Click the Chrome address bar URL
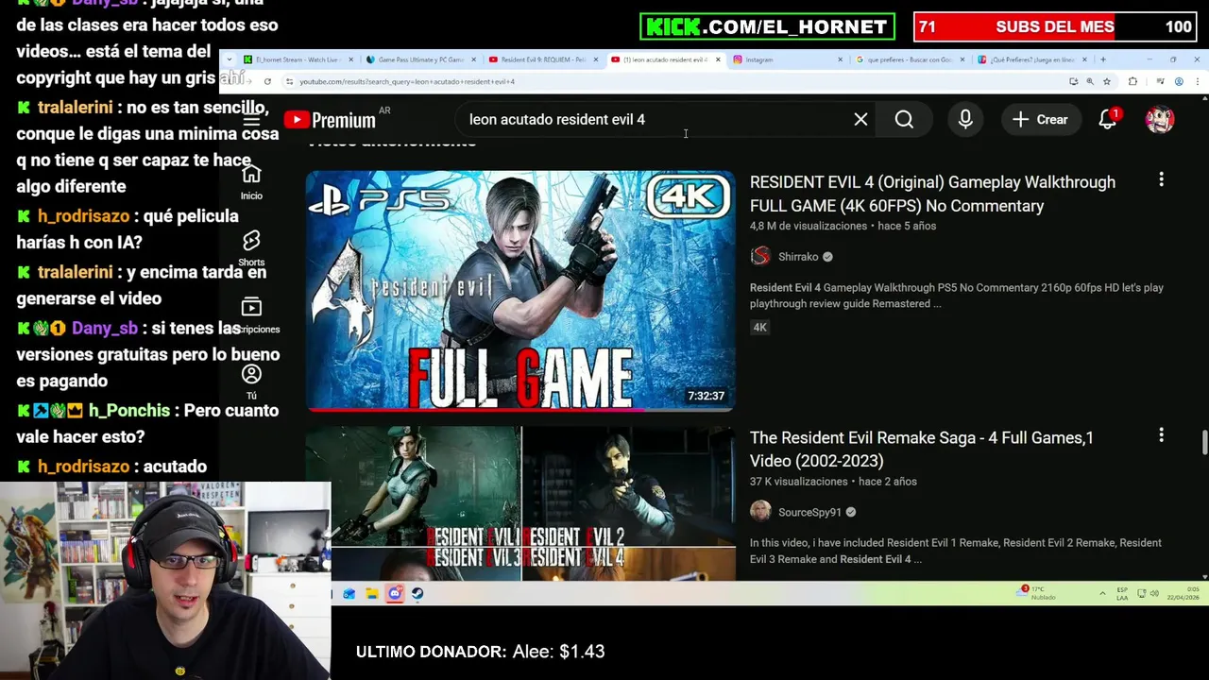1209x680 pixels. click(407, 81)
